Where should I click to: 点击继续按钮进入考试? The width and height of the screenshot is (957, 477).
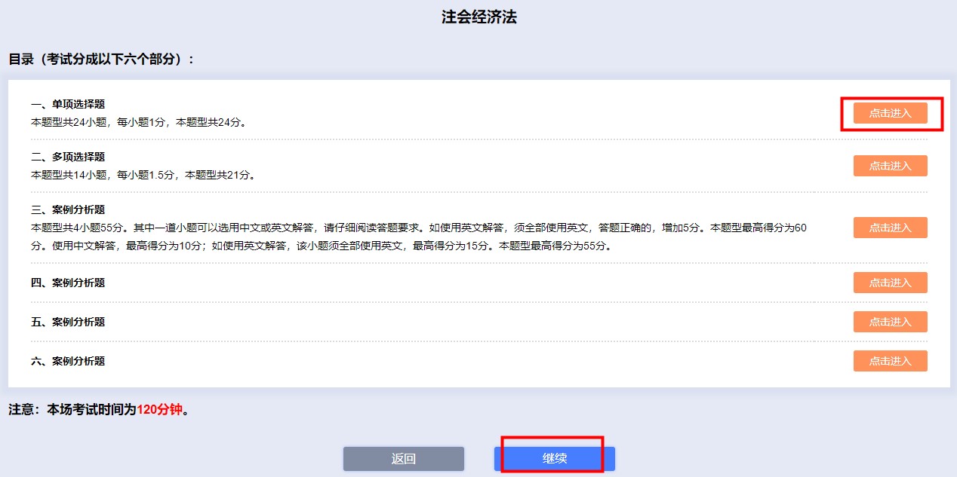(x=555, y=458)
